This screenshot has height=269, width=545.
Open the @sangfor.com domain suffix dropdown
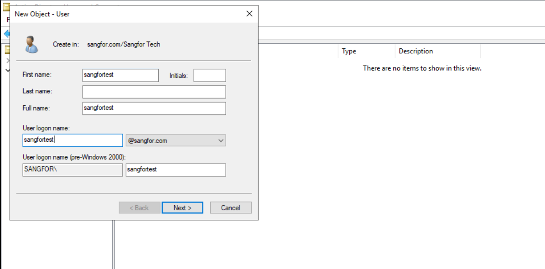pos(176,140)
